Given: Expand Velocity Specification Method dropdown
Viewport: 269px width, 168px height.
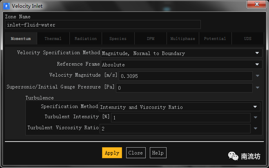Looking at the screenshot, I should (181, 53).
